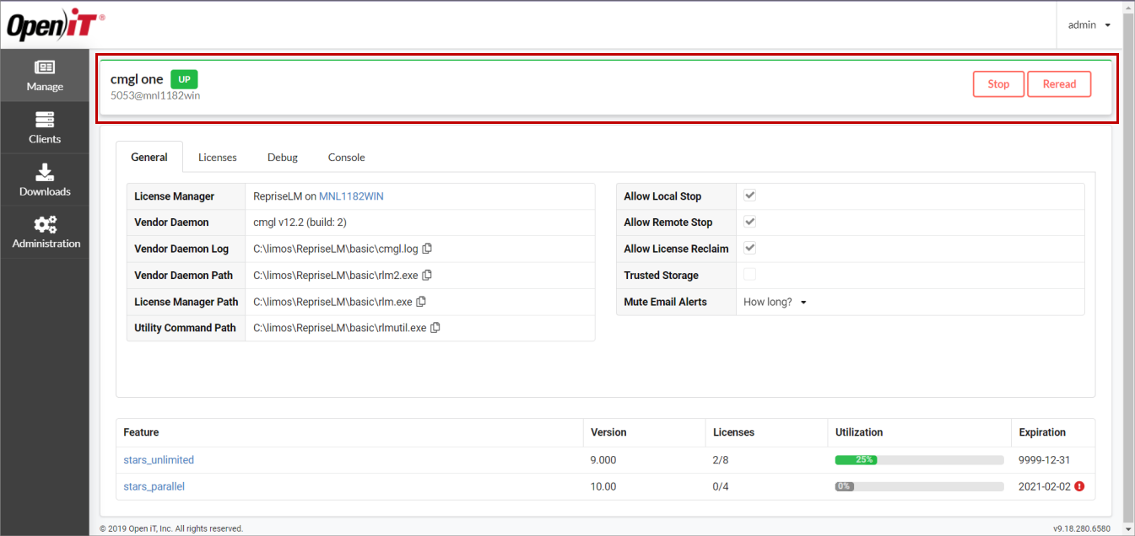The height and width of the screenshot is (536, 1135).
Task: Click the C:\limos\RepriseLM\basic\rlmutil.exe path text
Action: (340, 328)
